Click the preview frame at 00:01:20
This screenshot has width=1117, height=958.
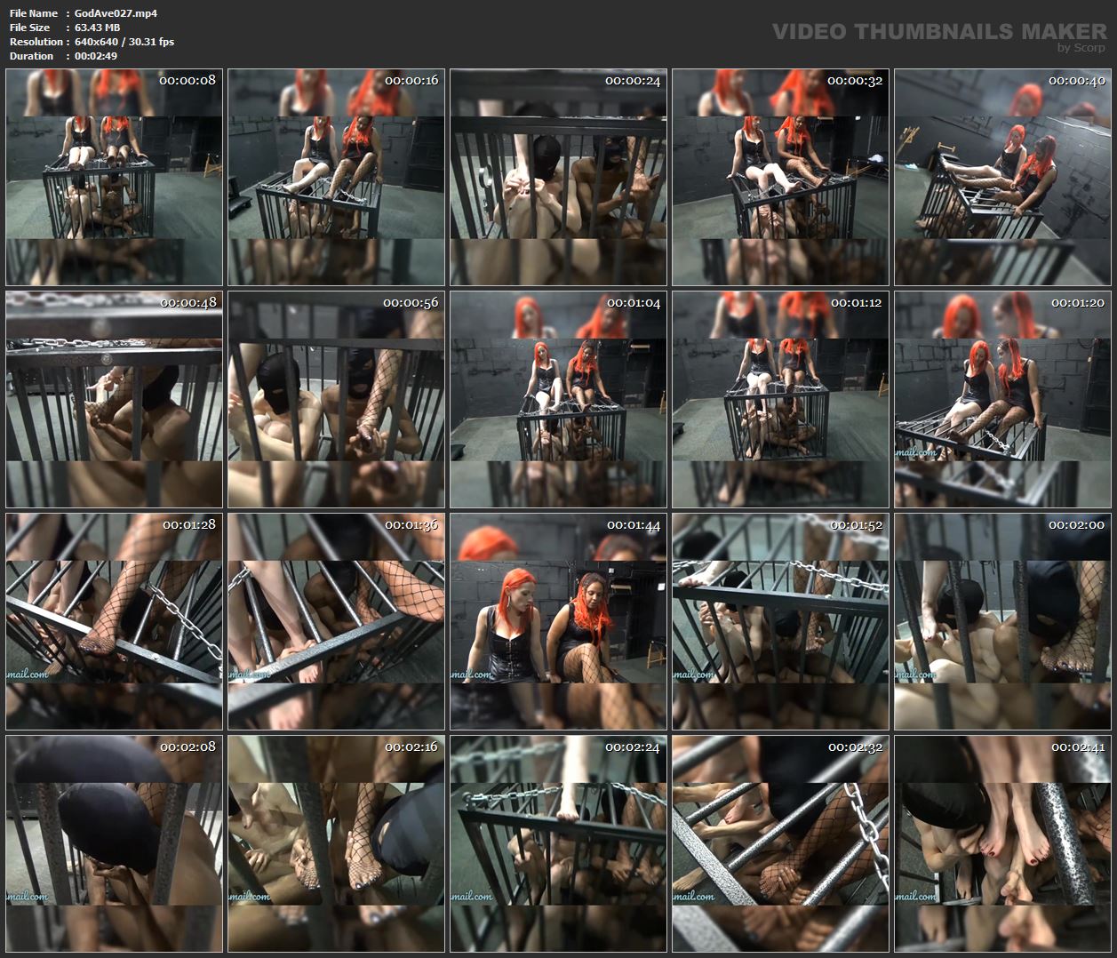coord(1001,399)
